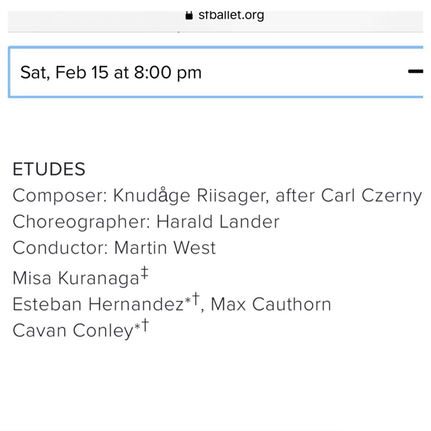This screenshot has height=431, width=431.
Task: Select conductor name Martin West
Action: click(165, 248)
